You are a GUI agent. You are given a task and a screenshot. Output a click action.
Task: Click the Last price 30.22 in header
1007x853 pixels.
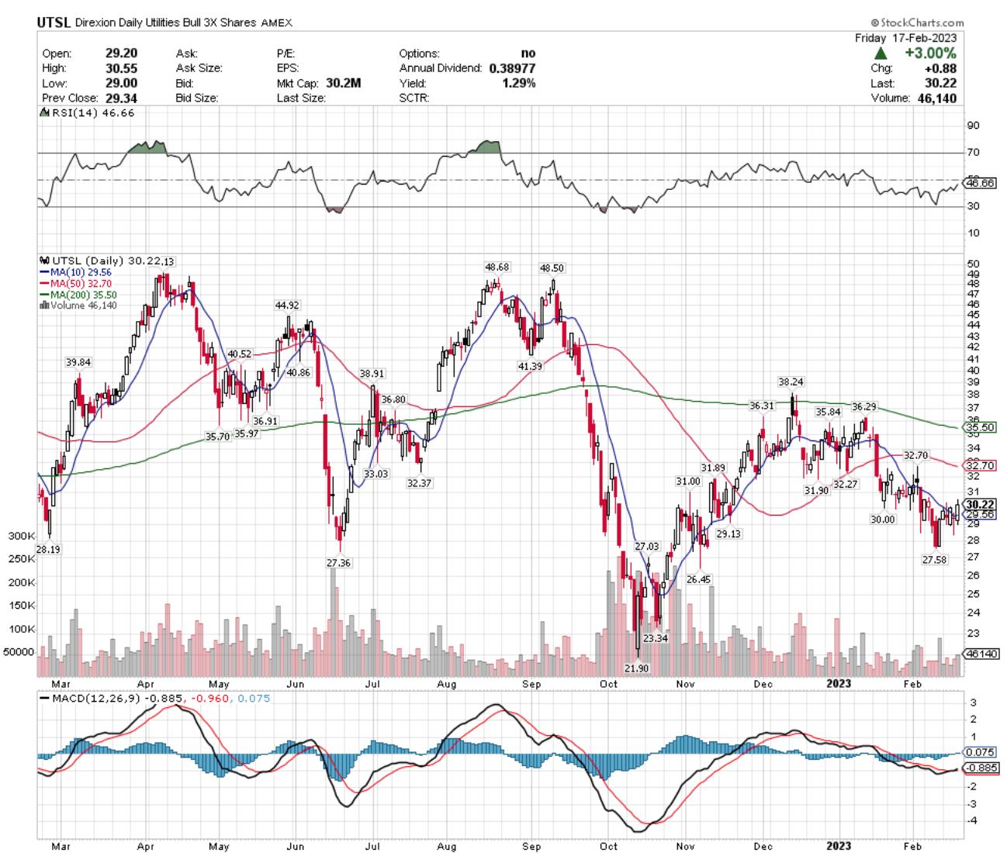[940, 83]
